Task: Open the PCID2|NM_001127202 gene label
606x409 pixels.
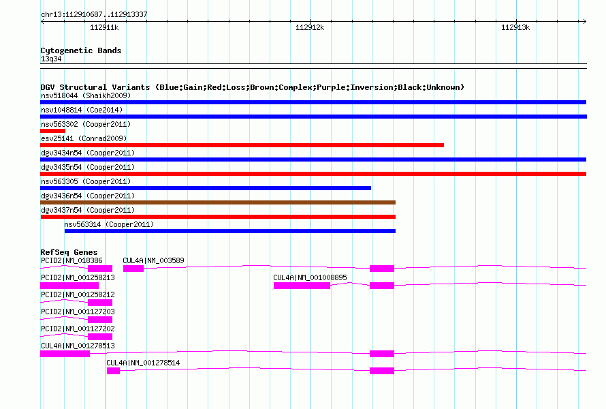Action: pos(78,329)
